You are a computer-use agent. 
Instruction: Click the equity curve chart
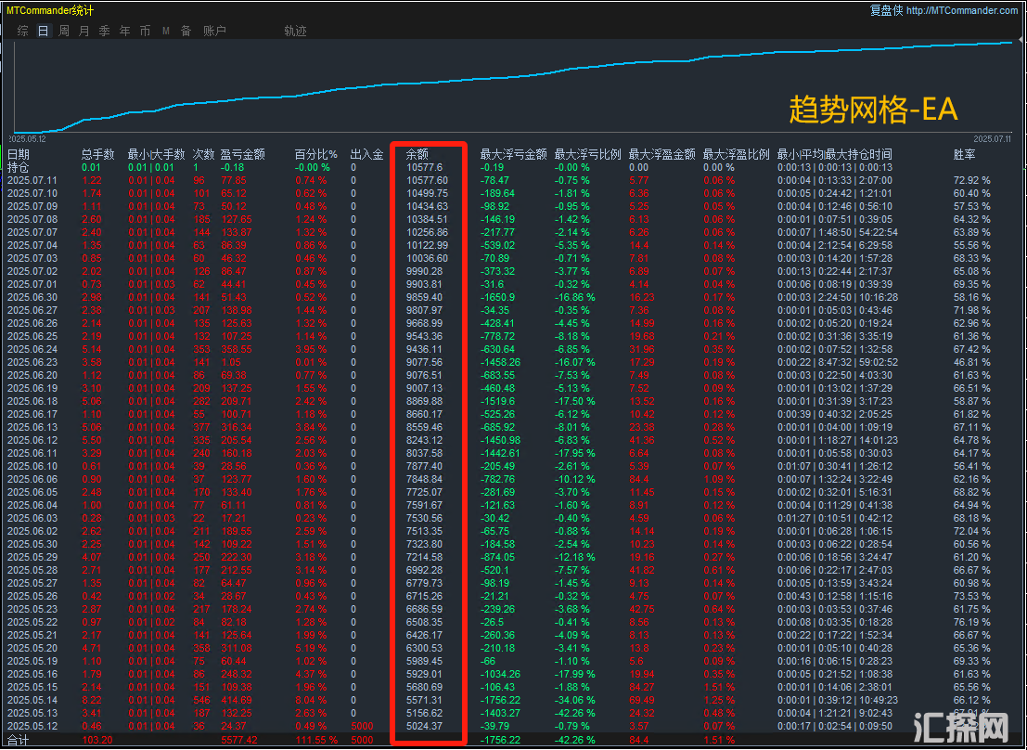514,86
